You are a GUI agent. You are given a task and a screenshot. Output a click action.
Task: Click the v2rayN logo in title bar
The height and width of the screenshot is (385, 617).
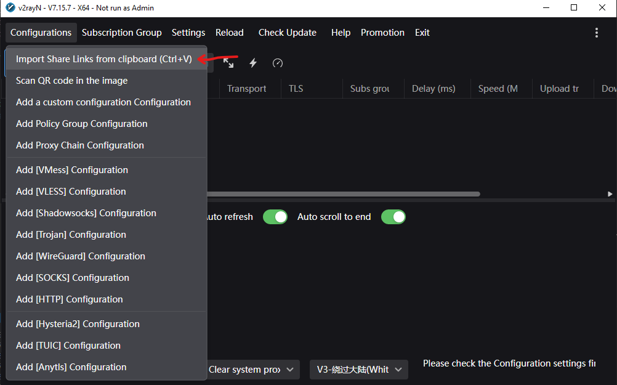(10, 8)
